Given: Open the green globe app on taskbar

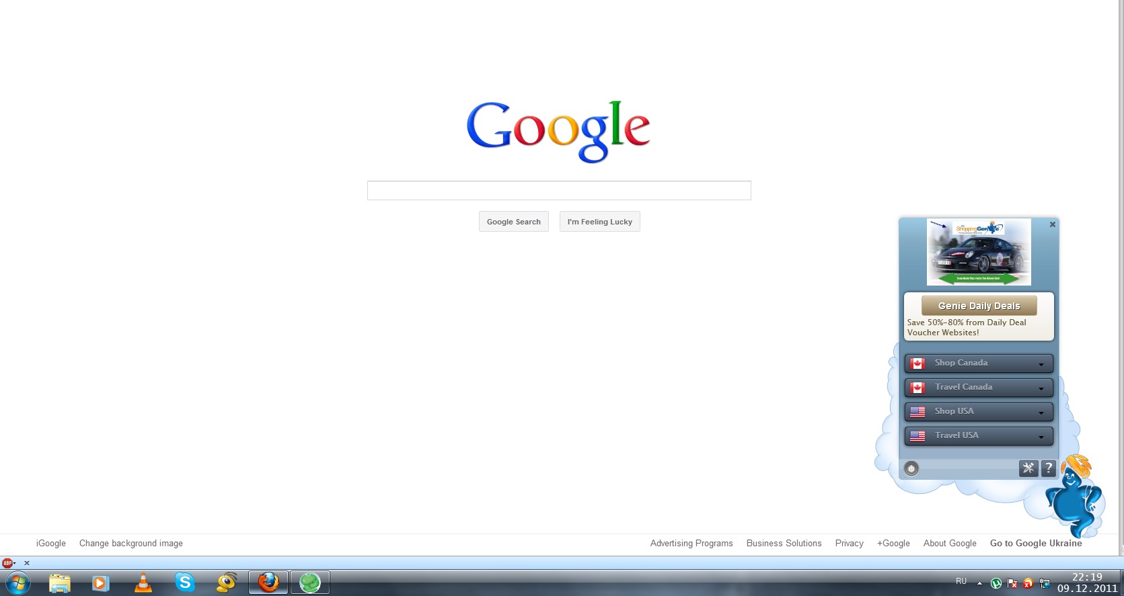Looking at the screenshot, I should 310,583.
